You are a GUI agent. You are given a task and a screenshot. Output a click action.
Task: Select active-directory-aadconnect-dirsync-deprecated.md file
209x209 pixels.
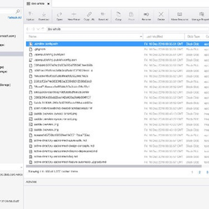point(66,151)
